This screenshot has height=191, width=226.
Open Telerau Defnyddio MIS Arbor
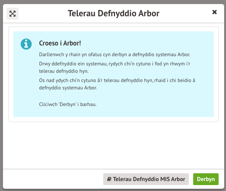(x=146, y=179)
